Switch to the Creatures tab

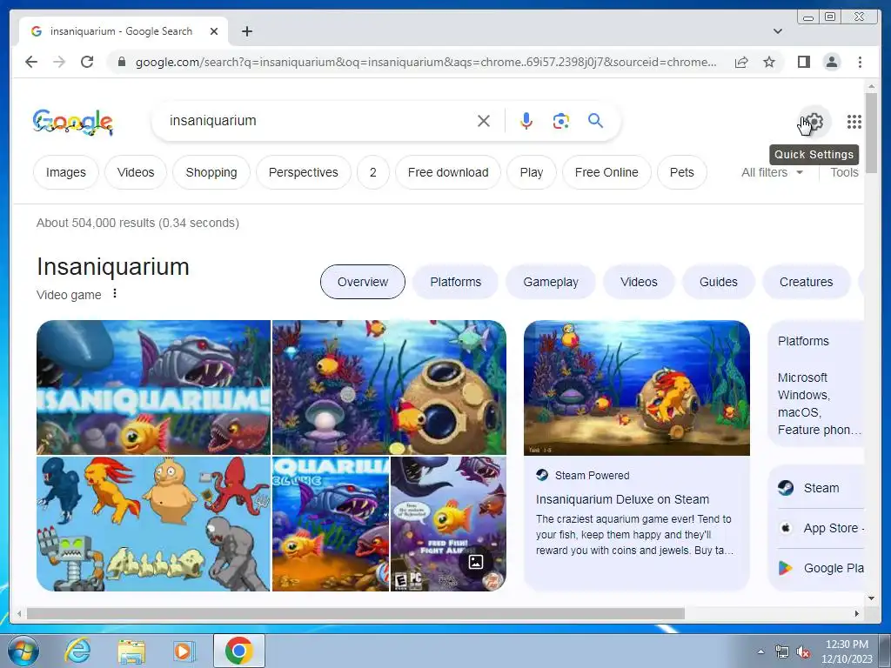click(806, 282)
